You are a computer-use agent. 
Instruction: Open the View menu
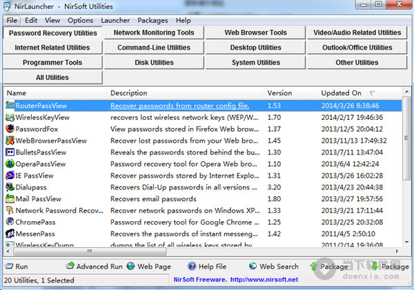click(x=52, y=20)
